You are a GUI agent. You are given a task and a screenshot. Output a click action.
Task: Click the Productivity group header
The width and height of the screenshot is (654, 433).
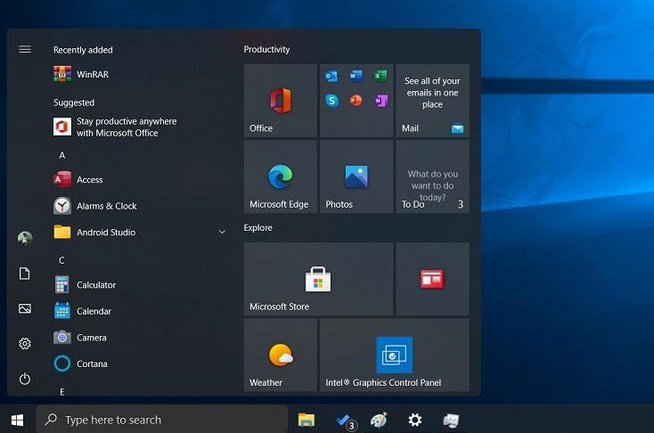point(266,49)
